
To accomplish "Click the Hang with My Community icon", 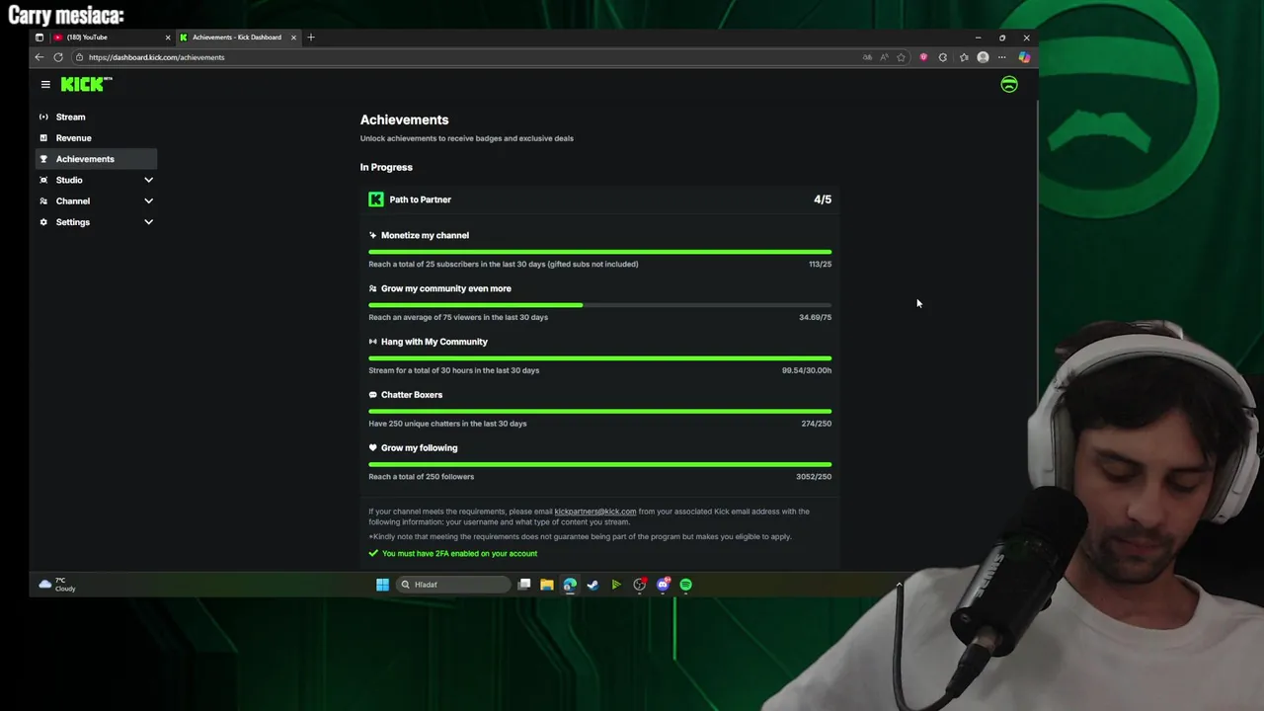I will point(372,342).
